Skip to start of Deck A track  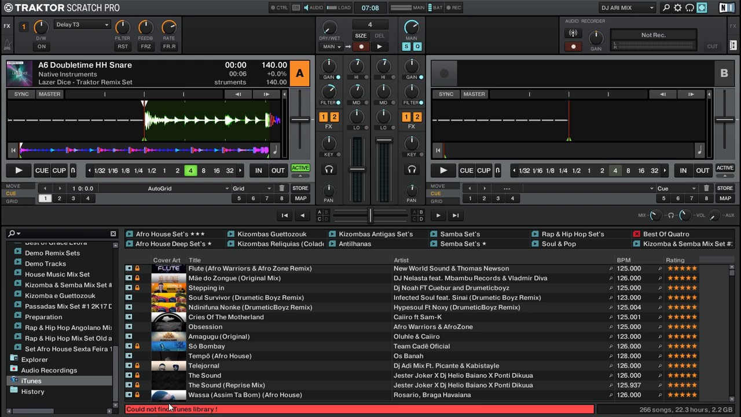pos(13,151)
